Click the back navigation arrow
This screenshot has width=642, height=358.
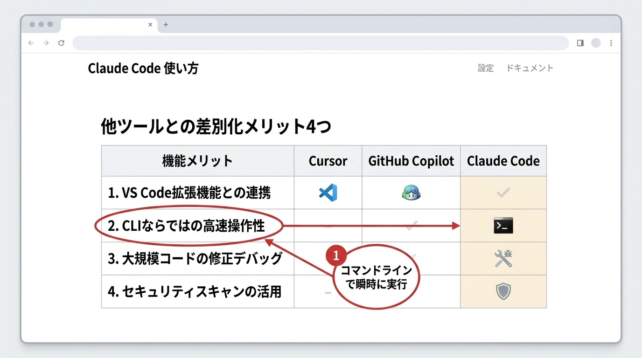31,42
